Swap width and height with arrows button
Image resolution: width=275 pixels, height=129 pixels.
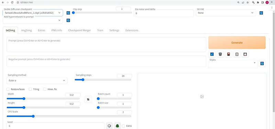point(88,99)
